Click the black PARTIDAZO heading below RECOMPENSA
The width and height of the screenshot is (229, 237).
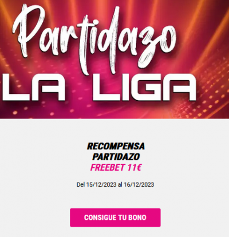click(x=116, y=157)
